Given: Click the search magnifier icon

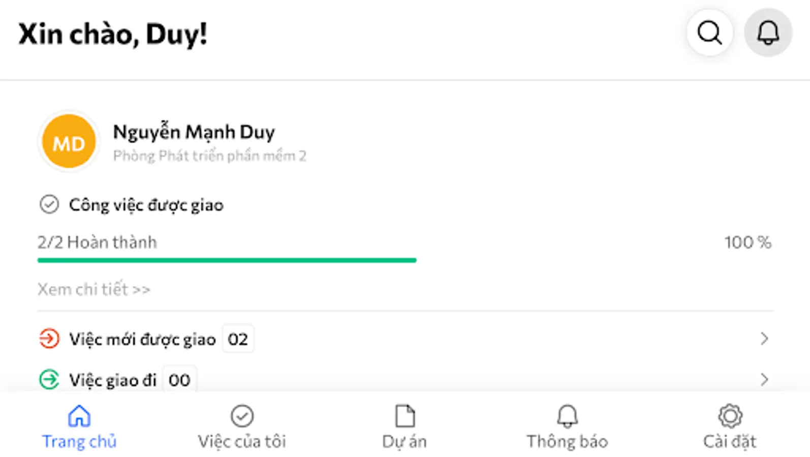Looking at the screenshot, I should pos(709,33).
